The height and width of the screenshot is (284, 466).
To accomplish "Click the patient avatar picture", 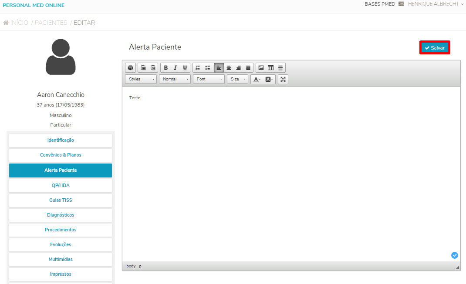I will pos(61,57).
